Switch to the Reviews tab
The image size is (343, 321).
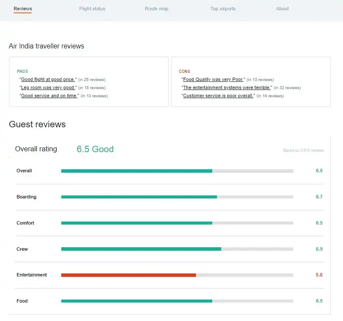pos(23,9)
